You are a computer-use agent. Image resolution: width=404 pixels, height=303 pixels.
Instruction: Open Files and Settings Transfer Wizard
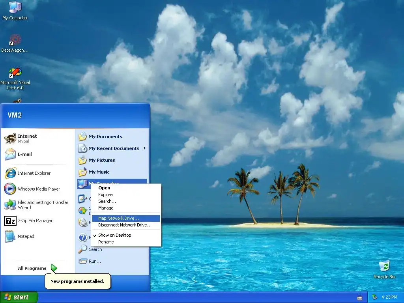tap(38, 205)
